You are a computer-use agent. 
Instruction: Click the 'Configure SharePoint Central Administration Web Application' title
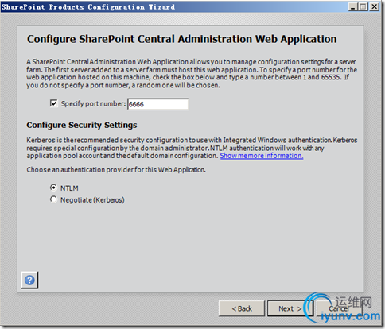[182, 39]
